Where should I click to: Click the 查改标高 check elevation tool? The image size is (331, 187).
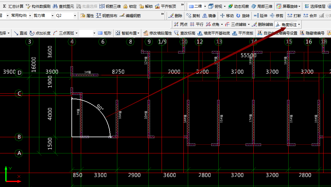pyautogui.click(x=185, y=33)
